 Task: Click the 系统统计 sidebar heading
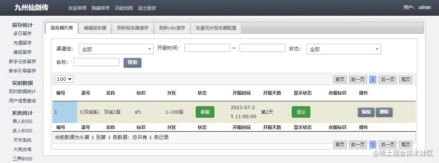[22, 113]
